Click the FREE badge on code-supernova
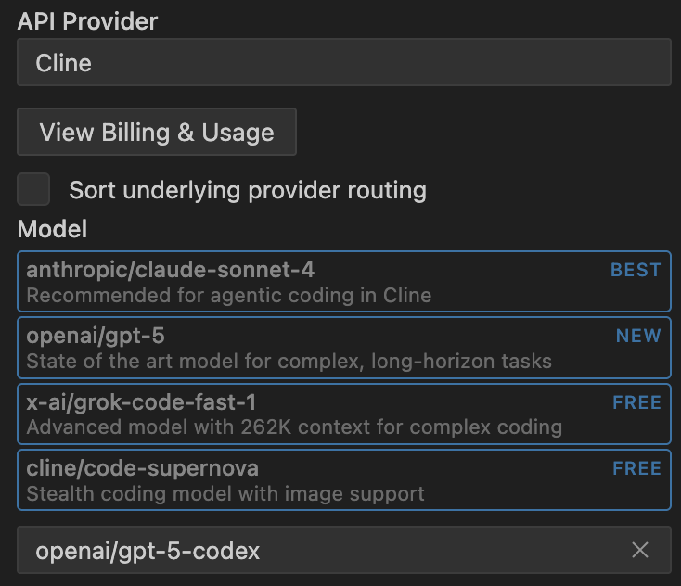The width and height of the screenshot is (681, 586). pos(636,469)
